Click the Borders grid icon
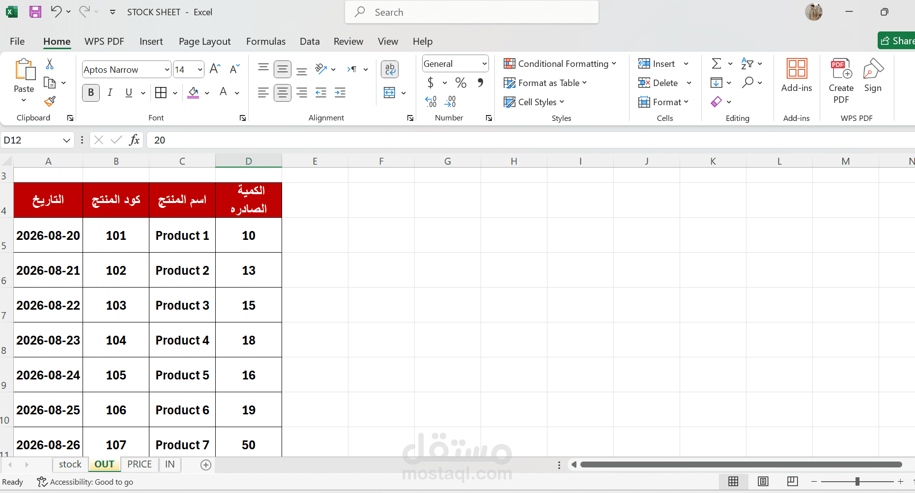Viewport: 915px width, 493px height. coord(161,93)
